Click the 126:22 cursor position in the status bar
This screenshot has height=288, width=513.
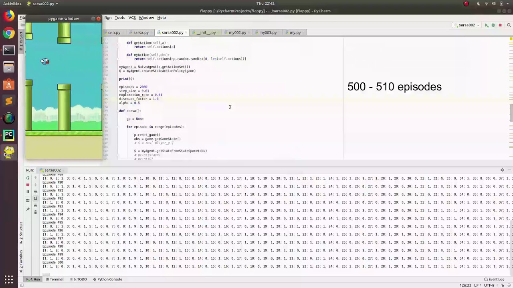click(x=465, y=285)
